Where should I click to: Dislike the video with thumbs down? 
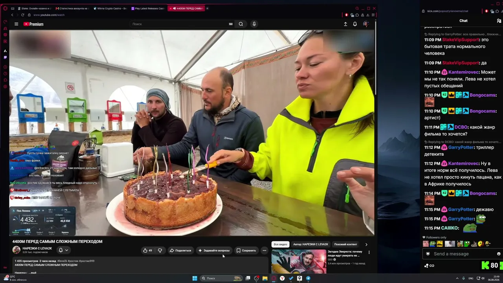coord(160,250)
